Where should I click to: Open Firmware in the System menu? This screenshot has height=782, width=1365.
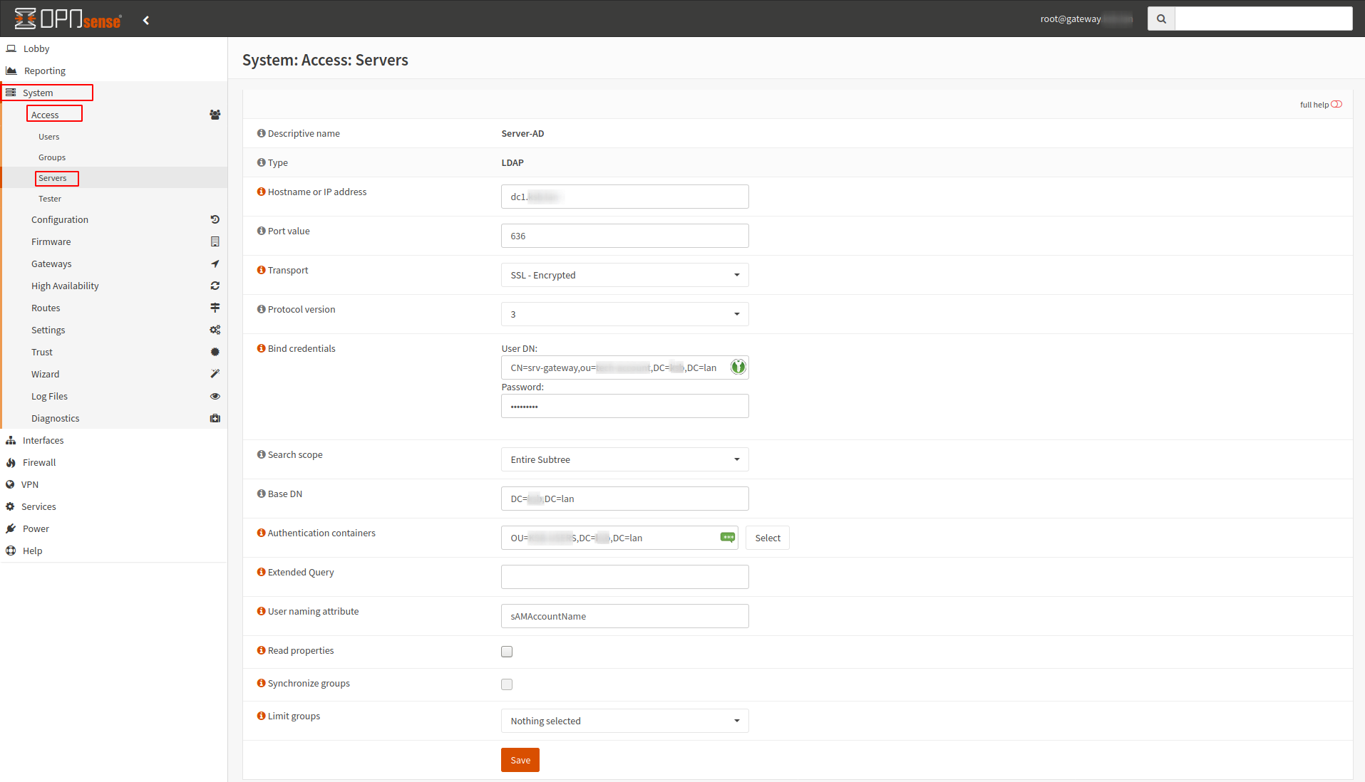click(x=51, y=241)
